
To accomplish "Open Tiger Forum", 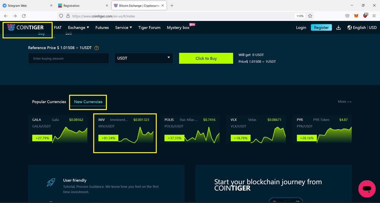I will (x=149, y=28).
